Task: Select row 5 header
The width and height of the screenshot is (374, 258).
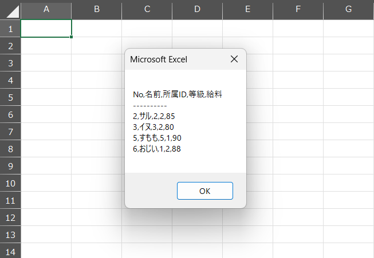Action: [x=10, y=97]
